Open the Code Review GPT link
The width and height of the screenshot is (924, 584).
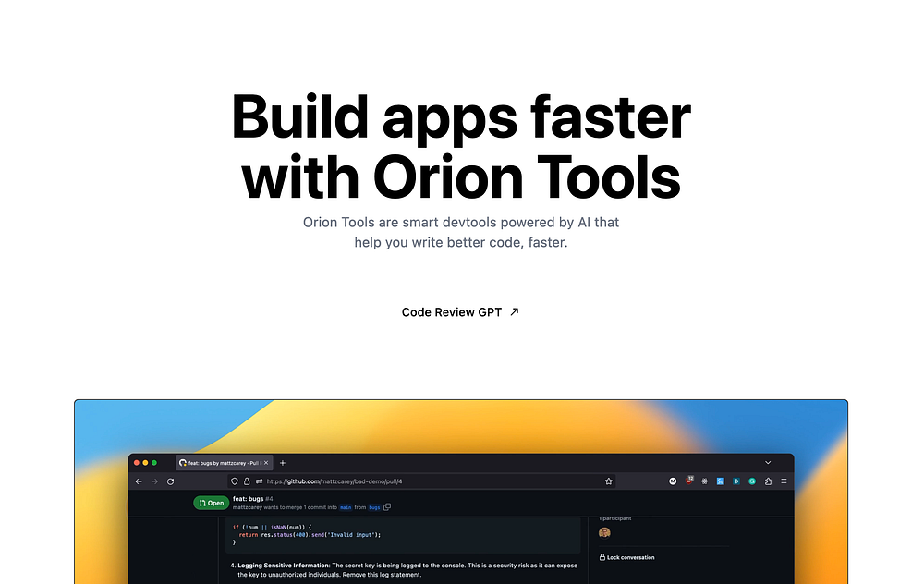[x=460, y=312]
